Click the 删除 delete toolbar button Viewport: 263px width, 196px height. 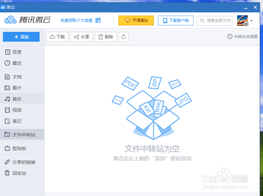coord(106,37)
